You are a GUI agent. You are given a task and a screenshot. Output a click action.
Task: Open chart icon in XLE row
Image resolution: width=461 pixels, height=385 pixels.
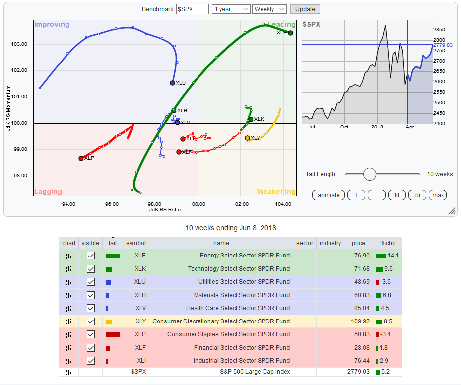[68, 256]
